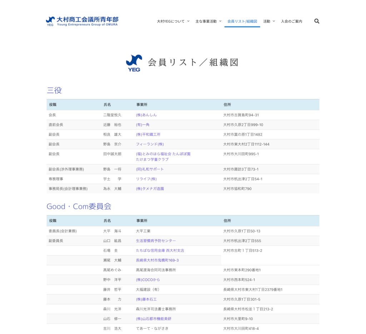Visit たちばな信用金庫 西大村支店 link

(x=160, y=250)
